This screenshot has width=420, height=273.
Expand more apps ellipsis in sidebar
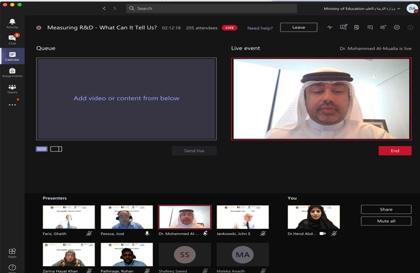(x=12, y=105)
